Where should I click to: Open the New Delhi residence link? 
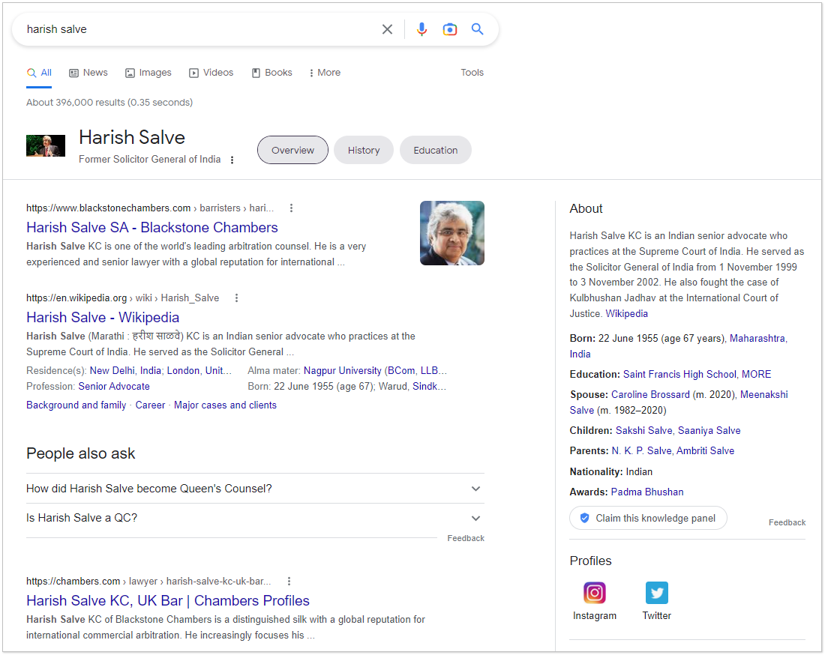125,371
